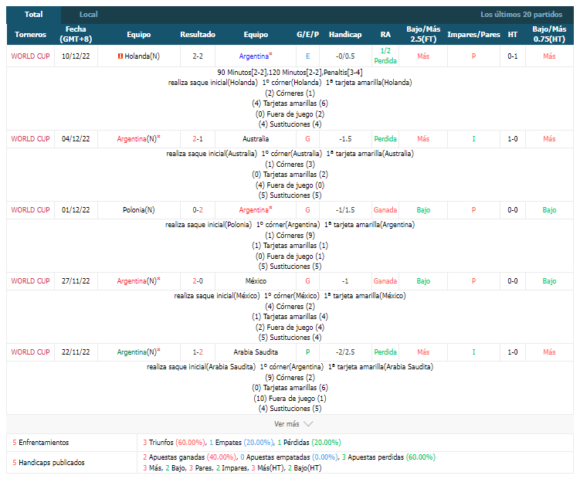
Task: Click the Handicap column header
Action: (x=345, y=35)
